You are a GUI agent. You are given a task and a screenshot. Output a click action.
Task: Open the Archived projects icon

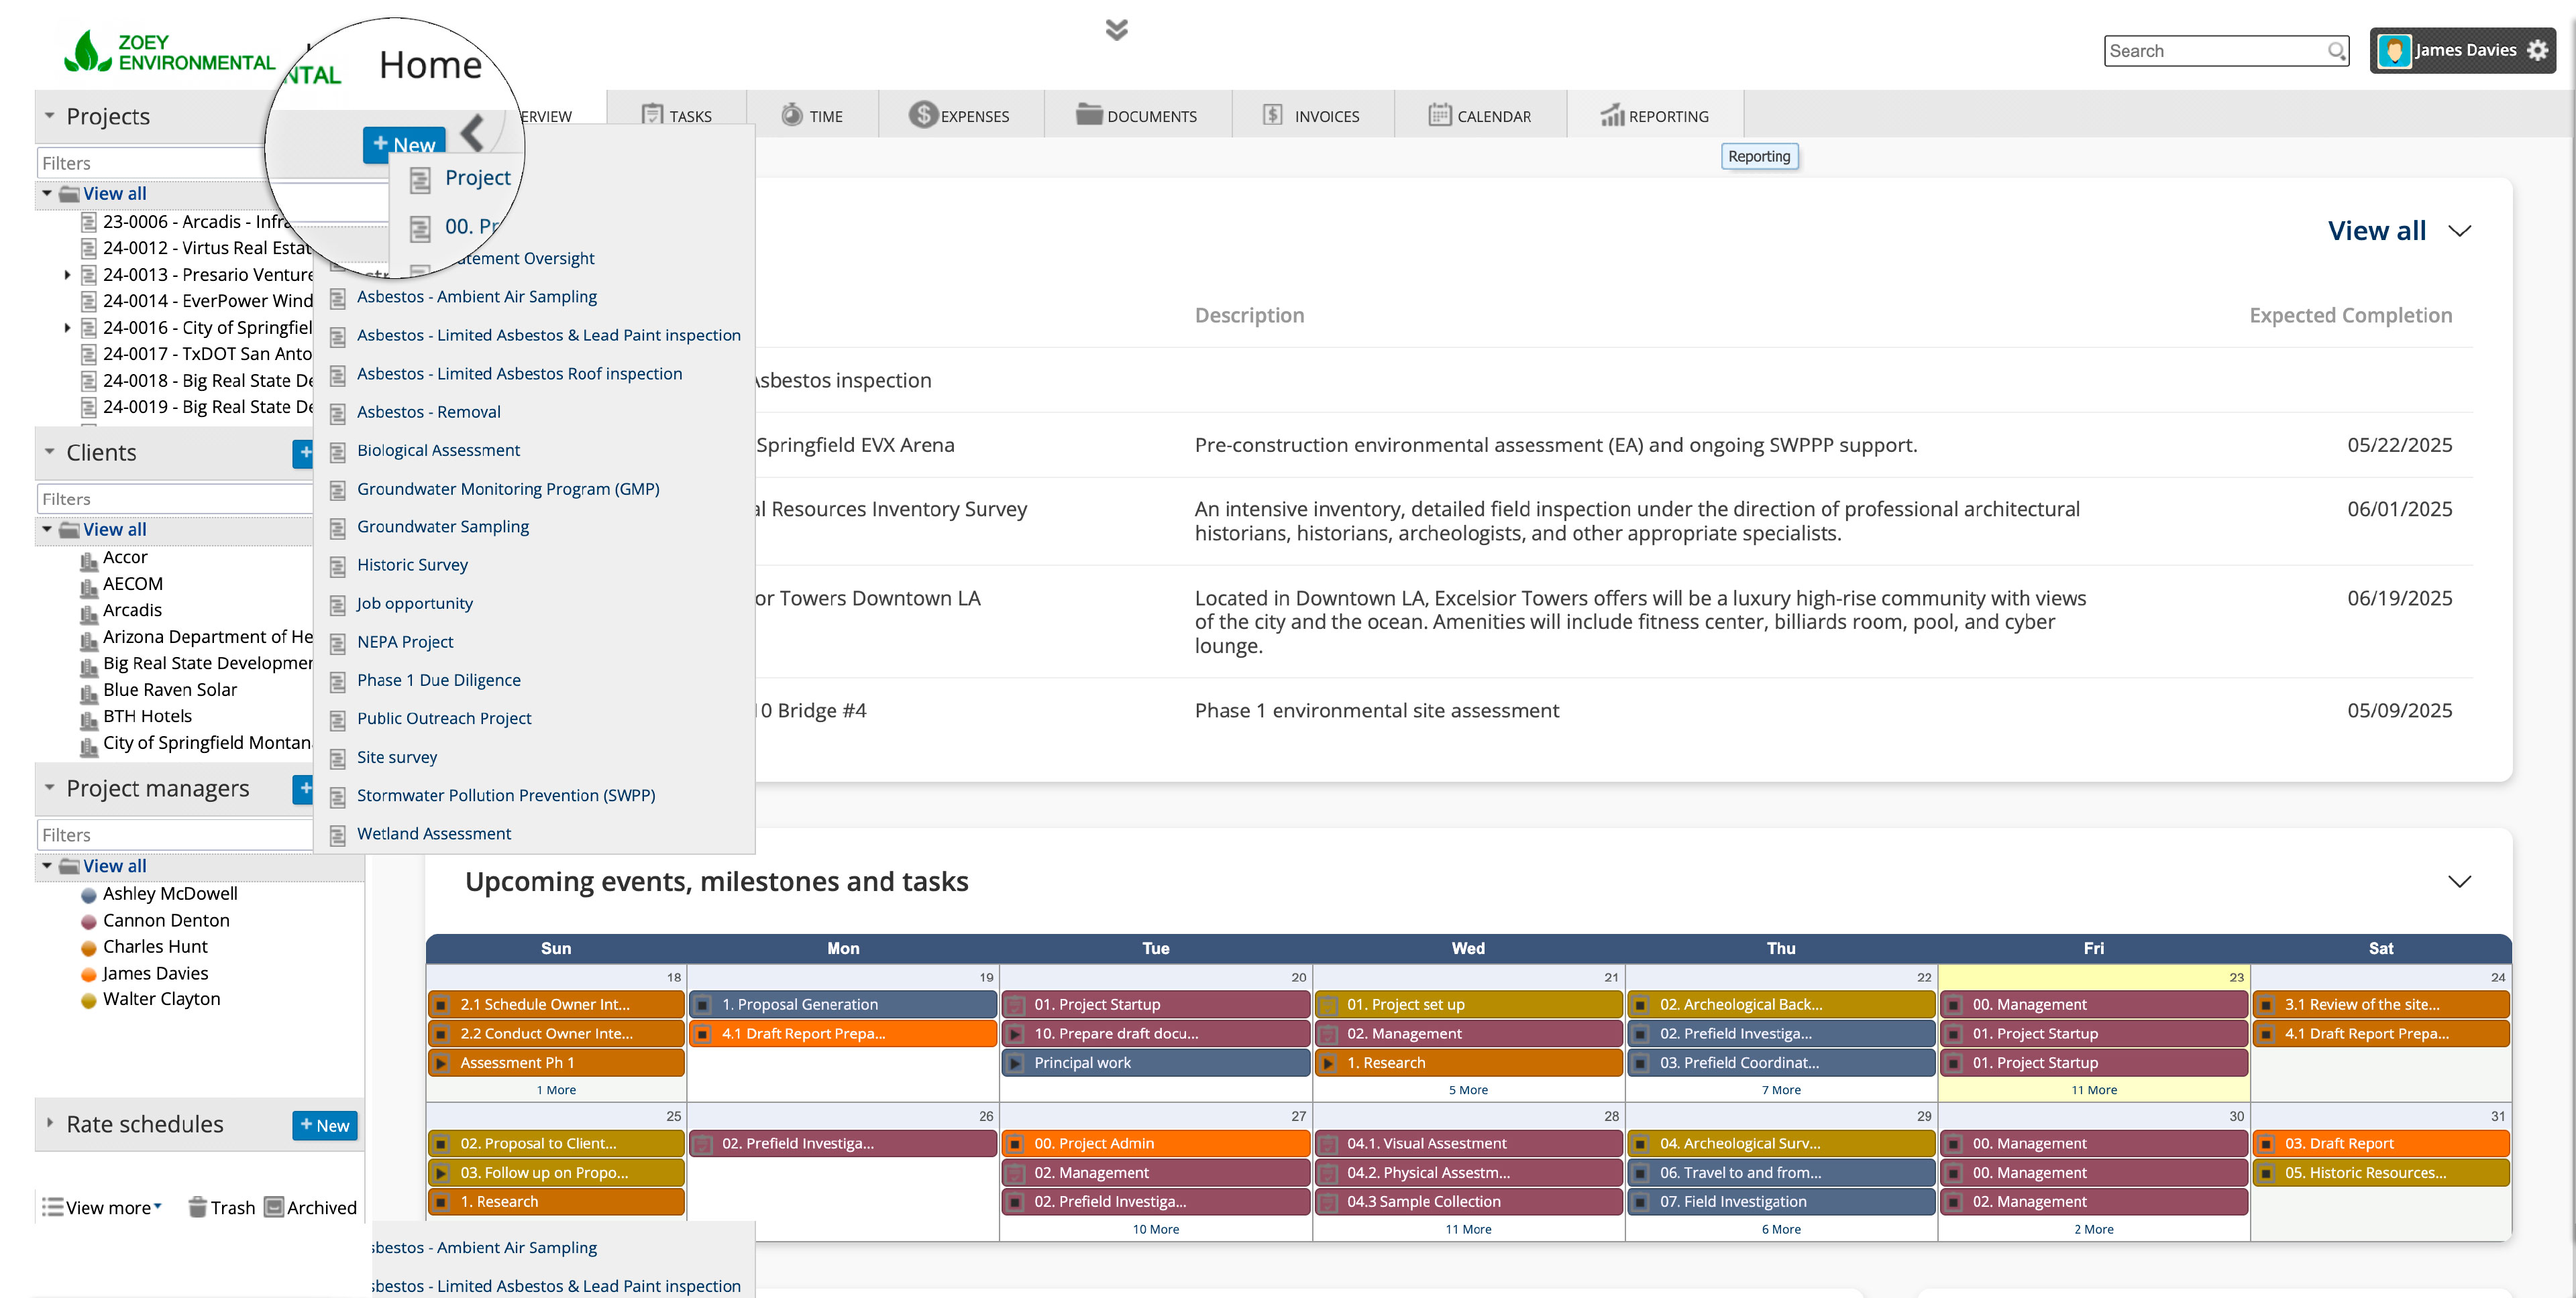tap(274, 1207)
